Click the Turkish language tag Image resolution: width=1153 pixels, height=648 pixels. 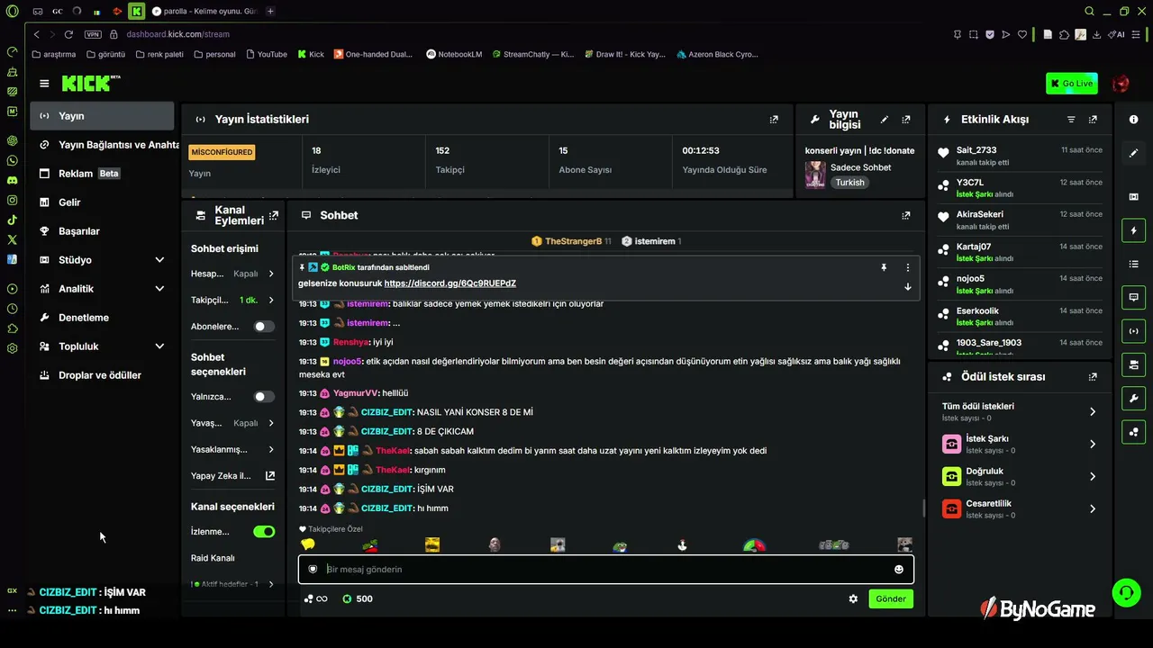pyautogui.click(x=849, y=183)
